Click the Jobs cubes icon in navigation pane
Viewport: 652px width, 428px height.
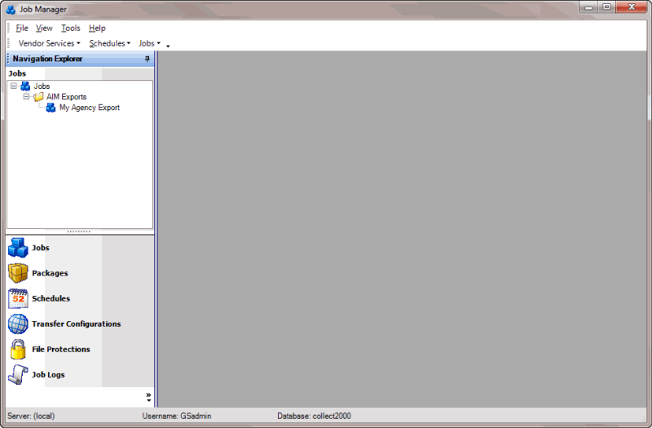[18, 248]
